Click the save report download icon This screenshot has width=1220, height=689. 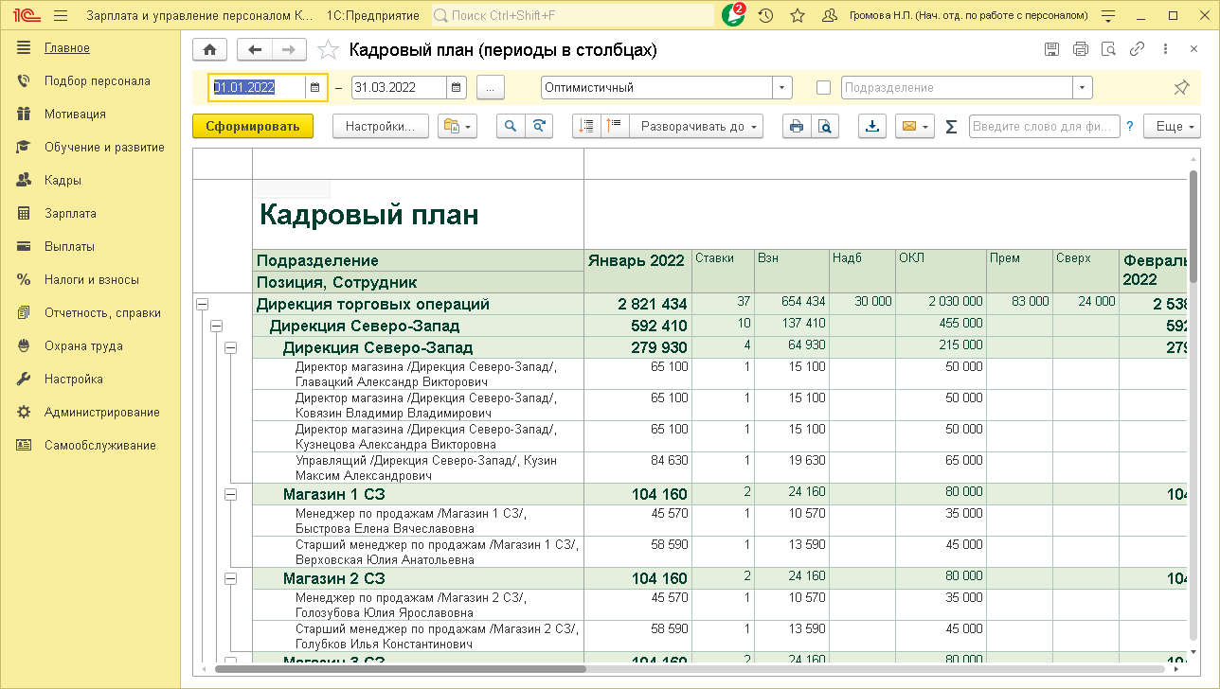coord(872,126)
